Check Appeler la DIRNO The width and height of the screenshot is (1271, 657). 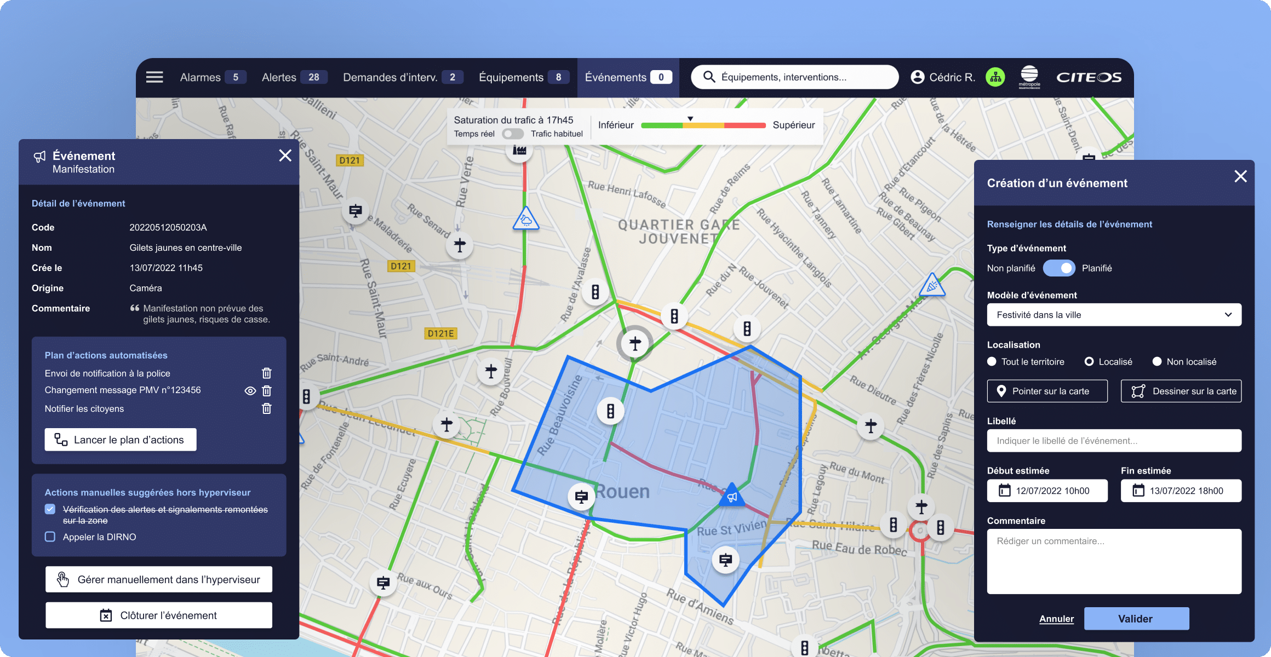point(50,537)
